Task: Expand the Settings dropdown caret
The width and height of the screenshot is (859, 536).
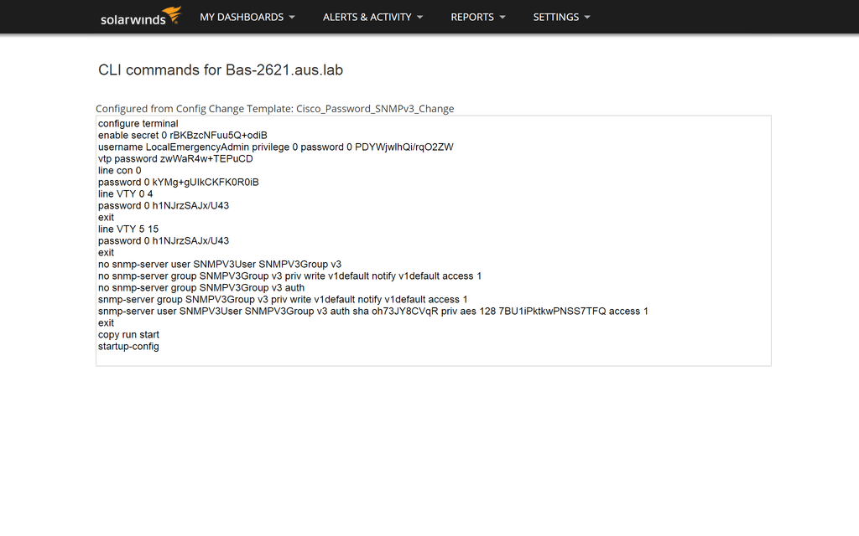Action: click(x=587, y=17)
